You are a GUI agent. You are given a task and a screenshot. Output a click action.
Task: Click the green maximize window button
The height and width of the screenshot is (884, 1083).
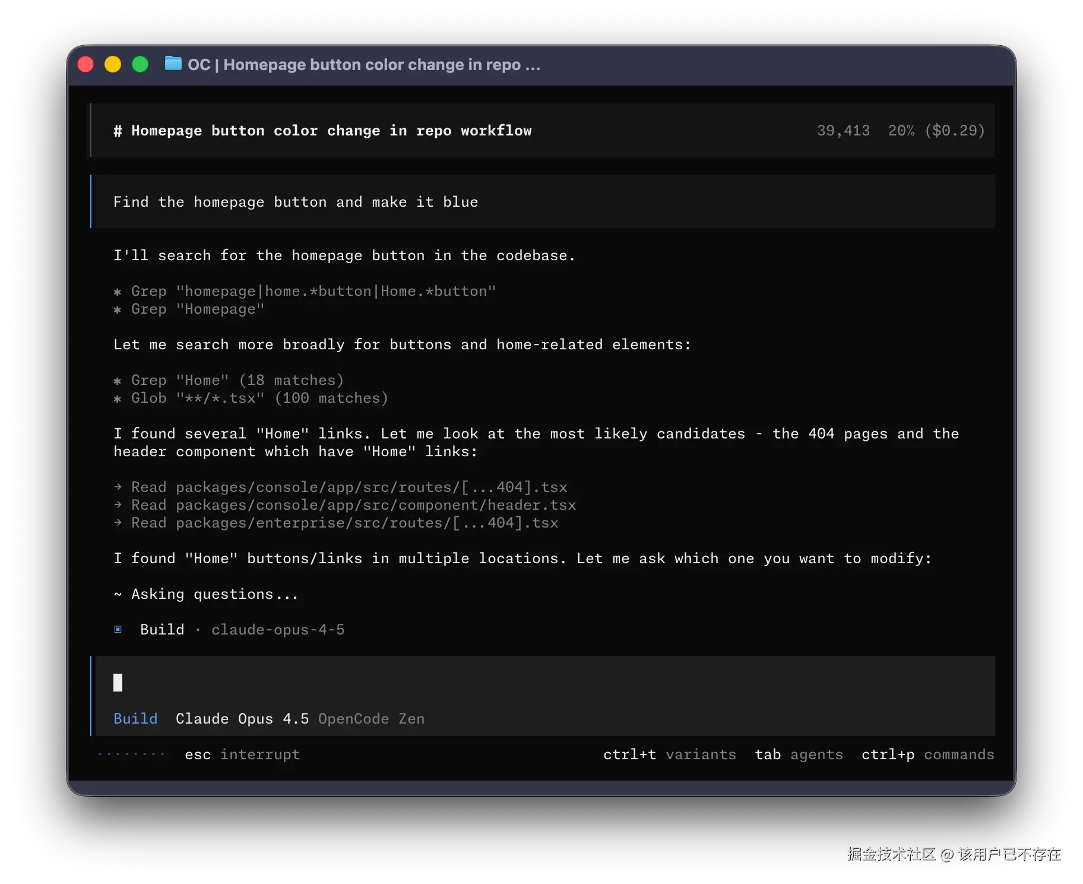[x=140, y=64]
